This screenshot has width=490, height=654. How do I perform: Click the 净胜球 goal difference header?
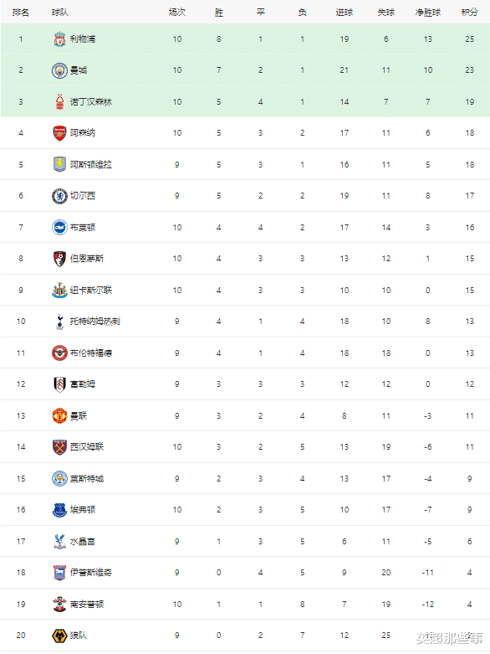coord(427,13)
